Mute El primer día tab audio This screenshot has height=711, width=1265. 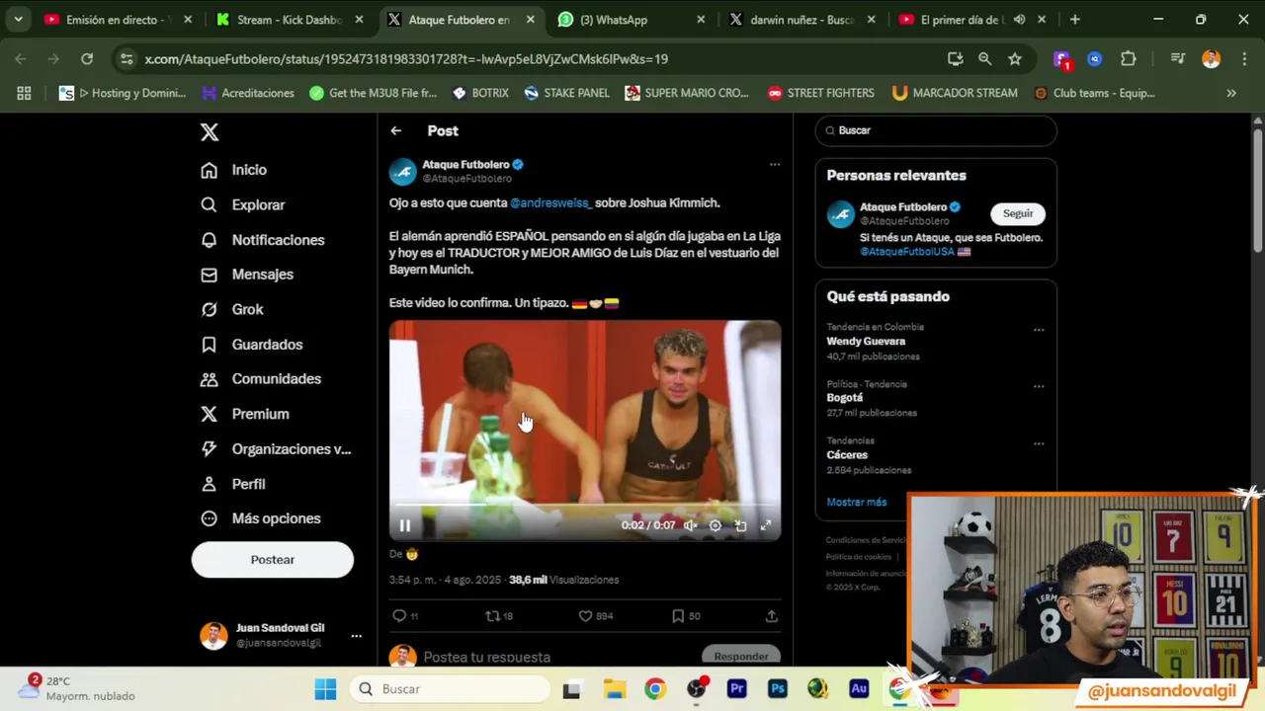click(1019, 19)
